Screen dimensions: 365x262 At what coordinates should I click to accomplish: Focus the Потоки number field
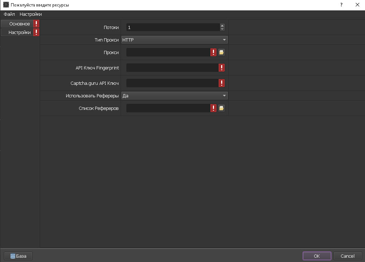click(x=173, y=28)
